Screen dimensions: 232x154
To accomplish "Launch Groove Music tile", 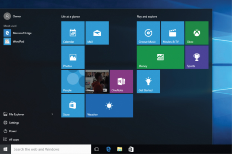I will (148, 33).
